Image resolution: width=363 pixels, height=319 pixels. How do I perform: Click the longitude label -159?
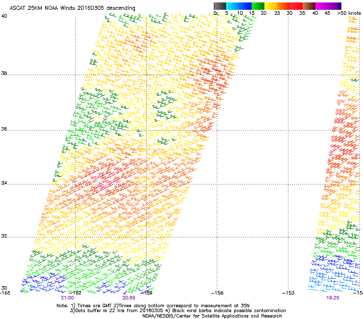[x=147, y=293]
